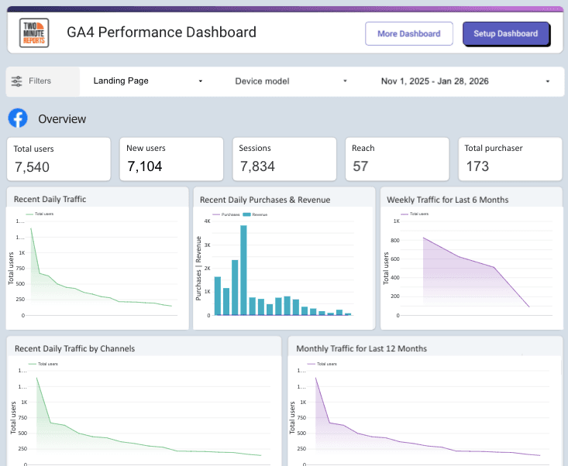Click the Reach scorecard value 57
This screenshot has height=466, width=568.
[360, 166]
